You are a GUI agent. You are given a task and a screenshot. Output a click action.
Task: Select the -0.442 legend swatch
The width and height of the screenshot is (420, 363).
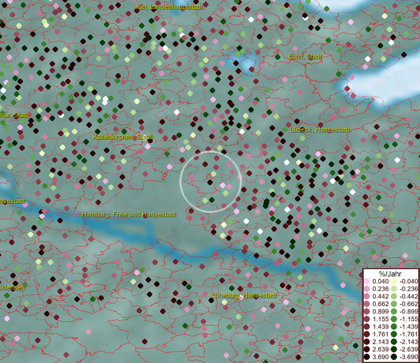[x=394, y=296]
